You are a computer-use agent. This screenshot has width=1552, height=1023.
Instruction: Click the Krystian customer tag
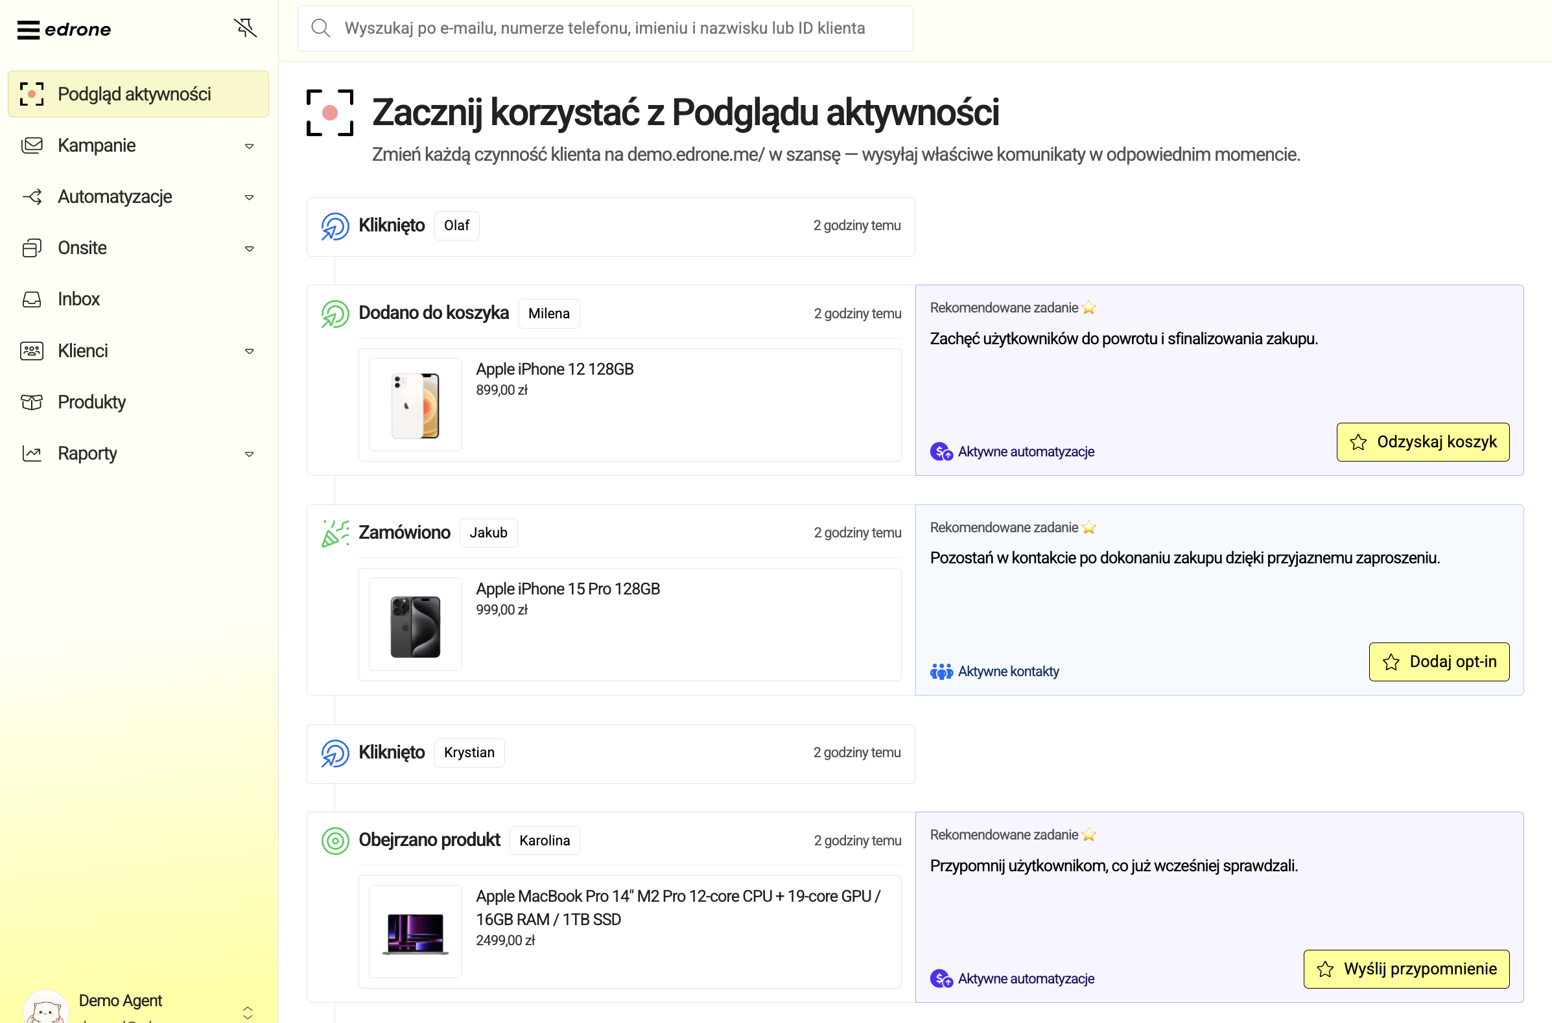[x=469, y=753]
